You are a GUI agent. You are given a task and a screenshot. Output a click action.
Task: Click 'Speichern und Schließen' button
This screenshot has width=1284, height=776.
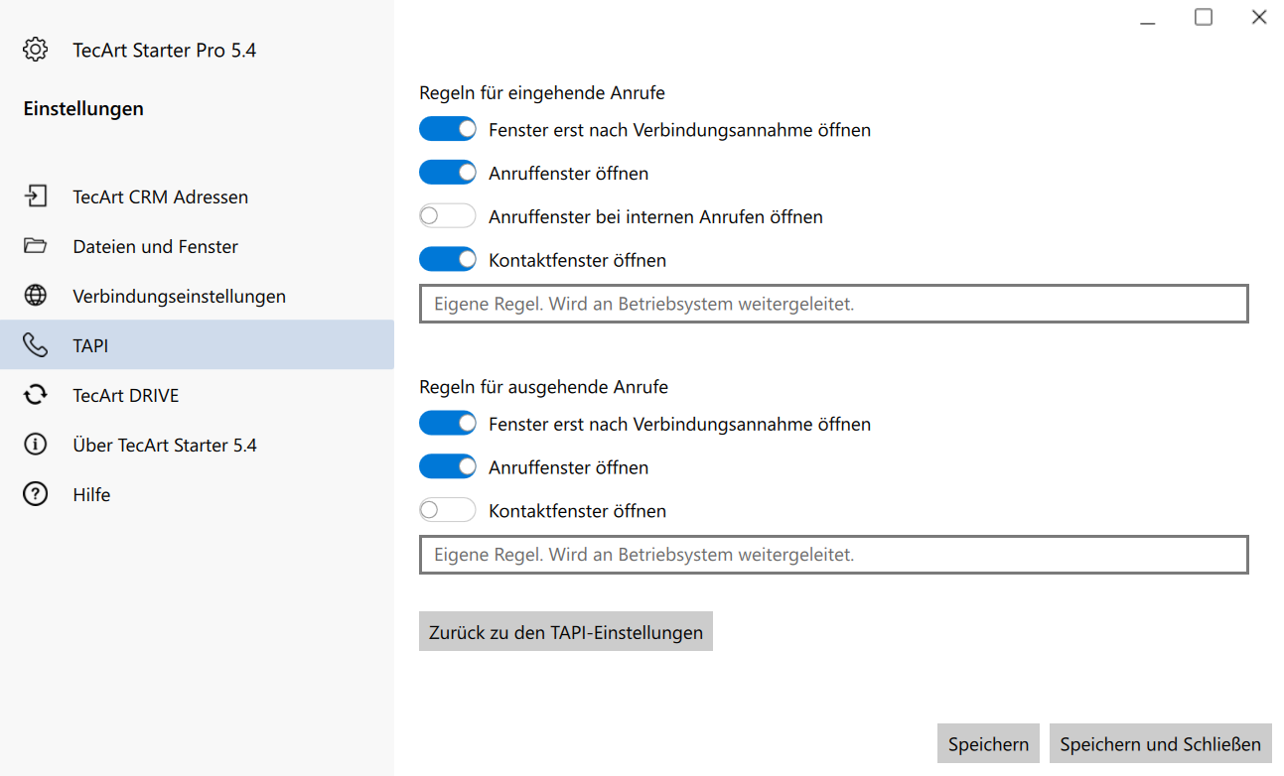point(1160,744)
